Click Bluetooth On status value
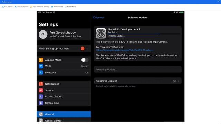The height and width of the screenshot is (124, 221). [87, 73]
